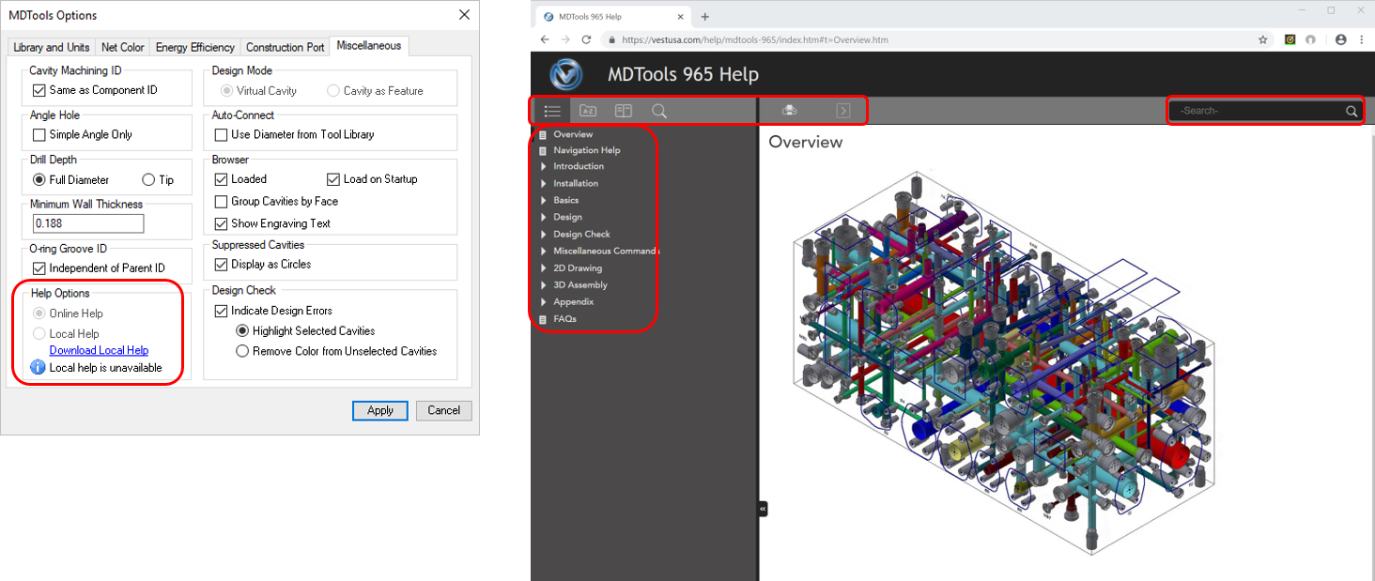Expand the 2D Drawing topic
The image size is (1375, 581).
[544, 268]
